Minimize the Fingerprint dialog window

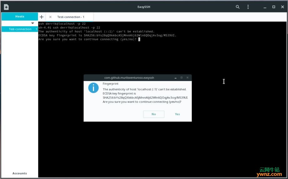click(176, 78)
